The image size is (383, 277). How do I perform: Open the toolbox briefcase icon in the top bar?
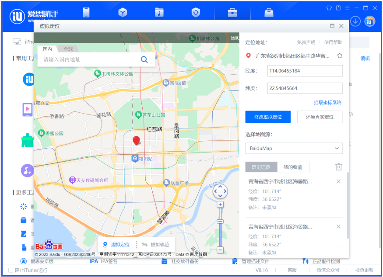click(232, 12)
